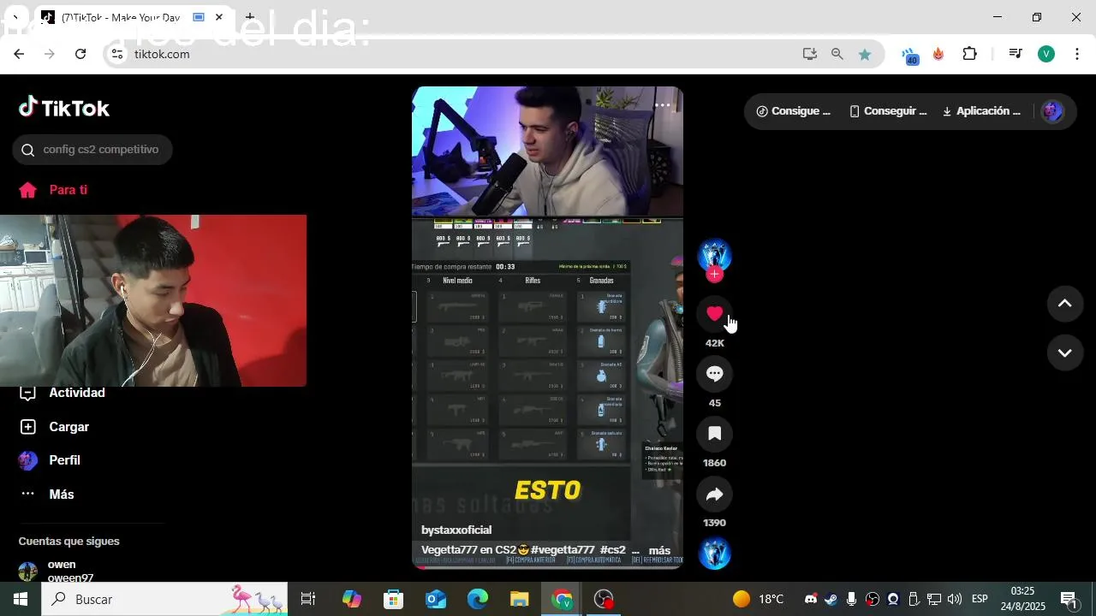Click the Aplicación... download button

981,111
